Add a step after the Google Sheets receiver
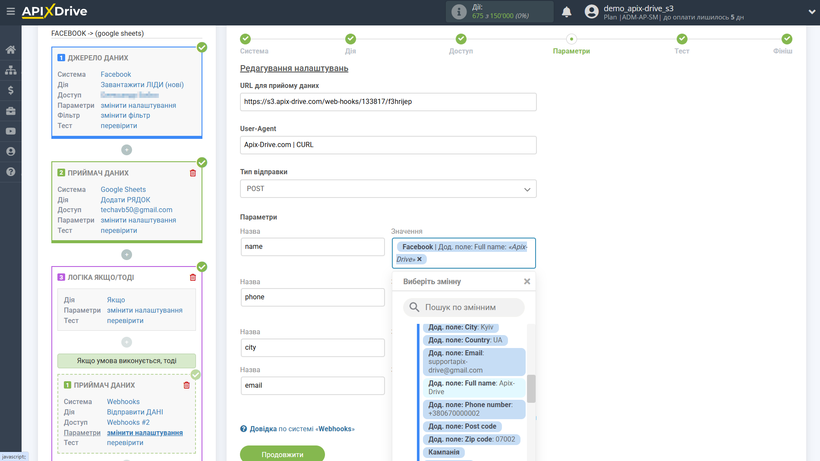 pyautogui.click(x=126, y=255)
